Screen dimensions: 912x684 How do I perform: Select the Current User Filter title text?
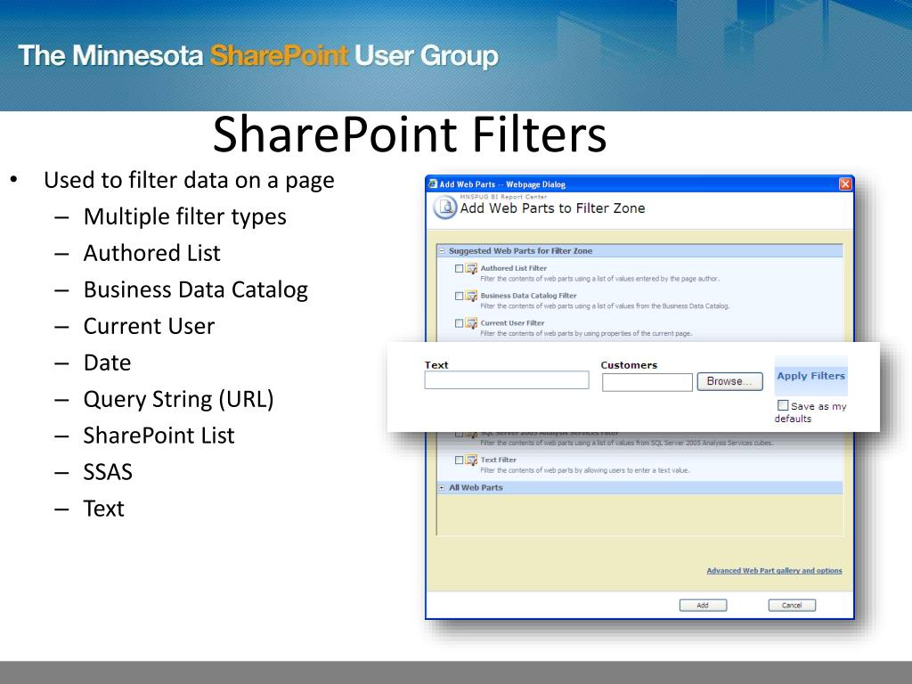[x=512, y=323]
